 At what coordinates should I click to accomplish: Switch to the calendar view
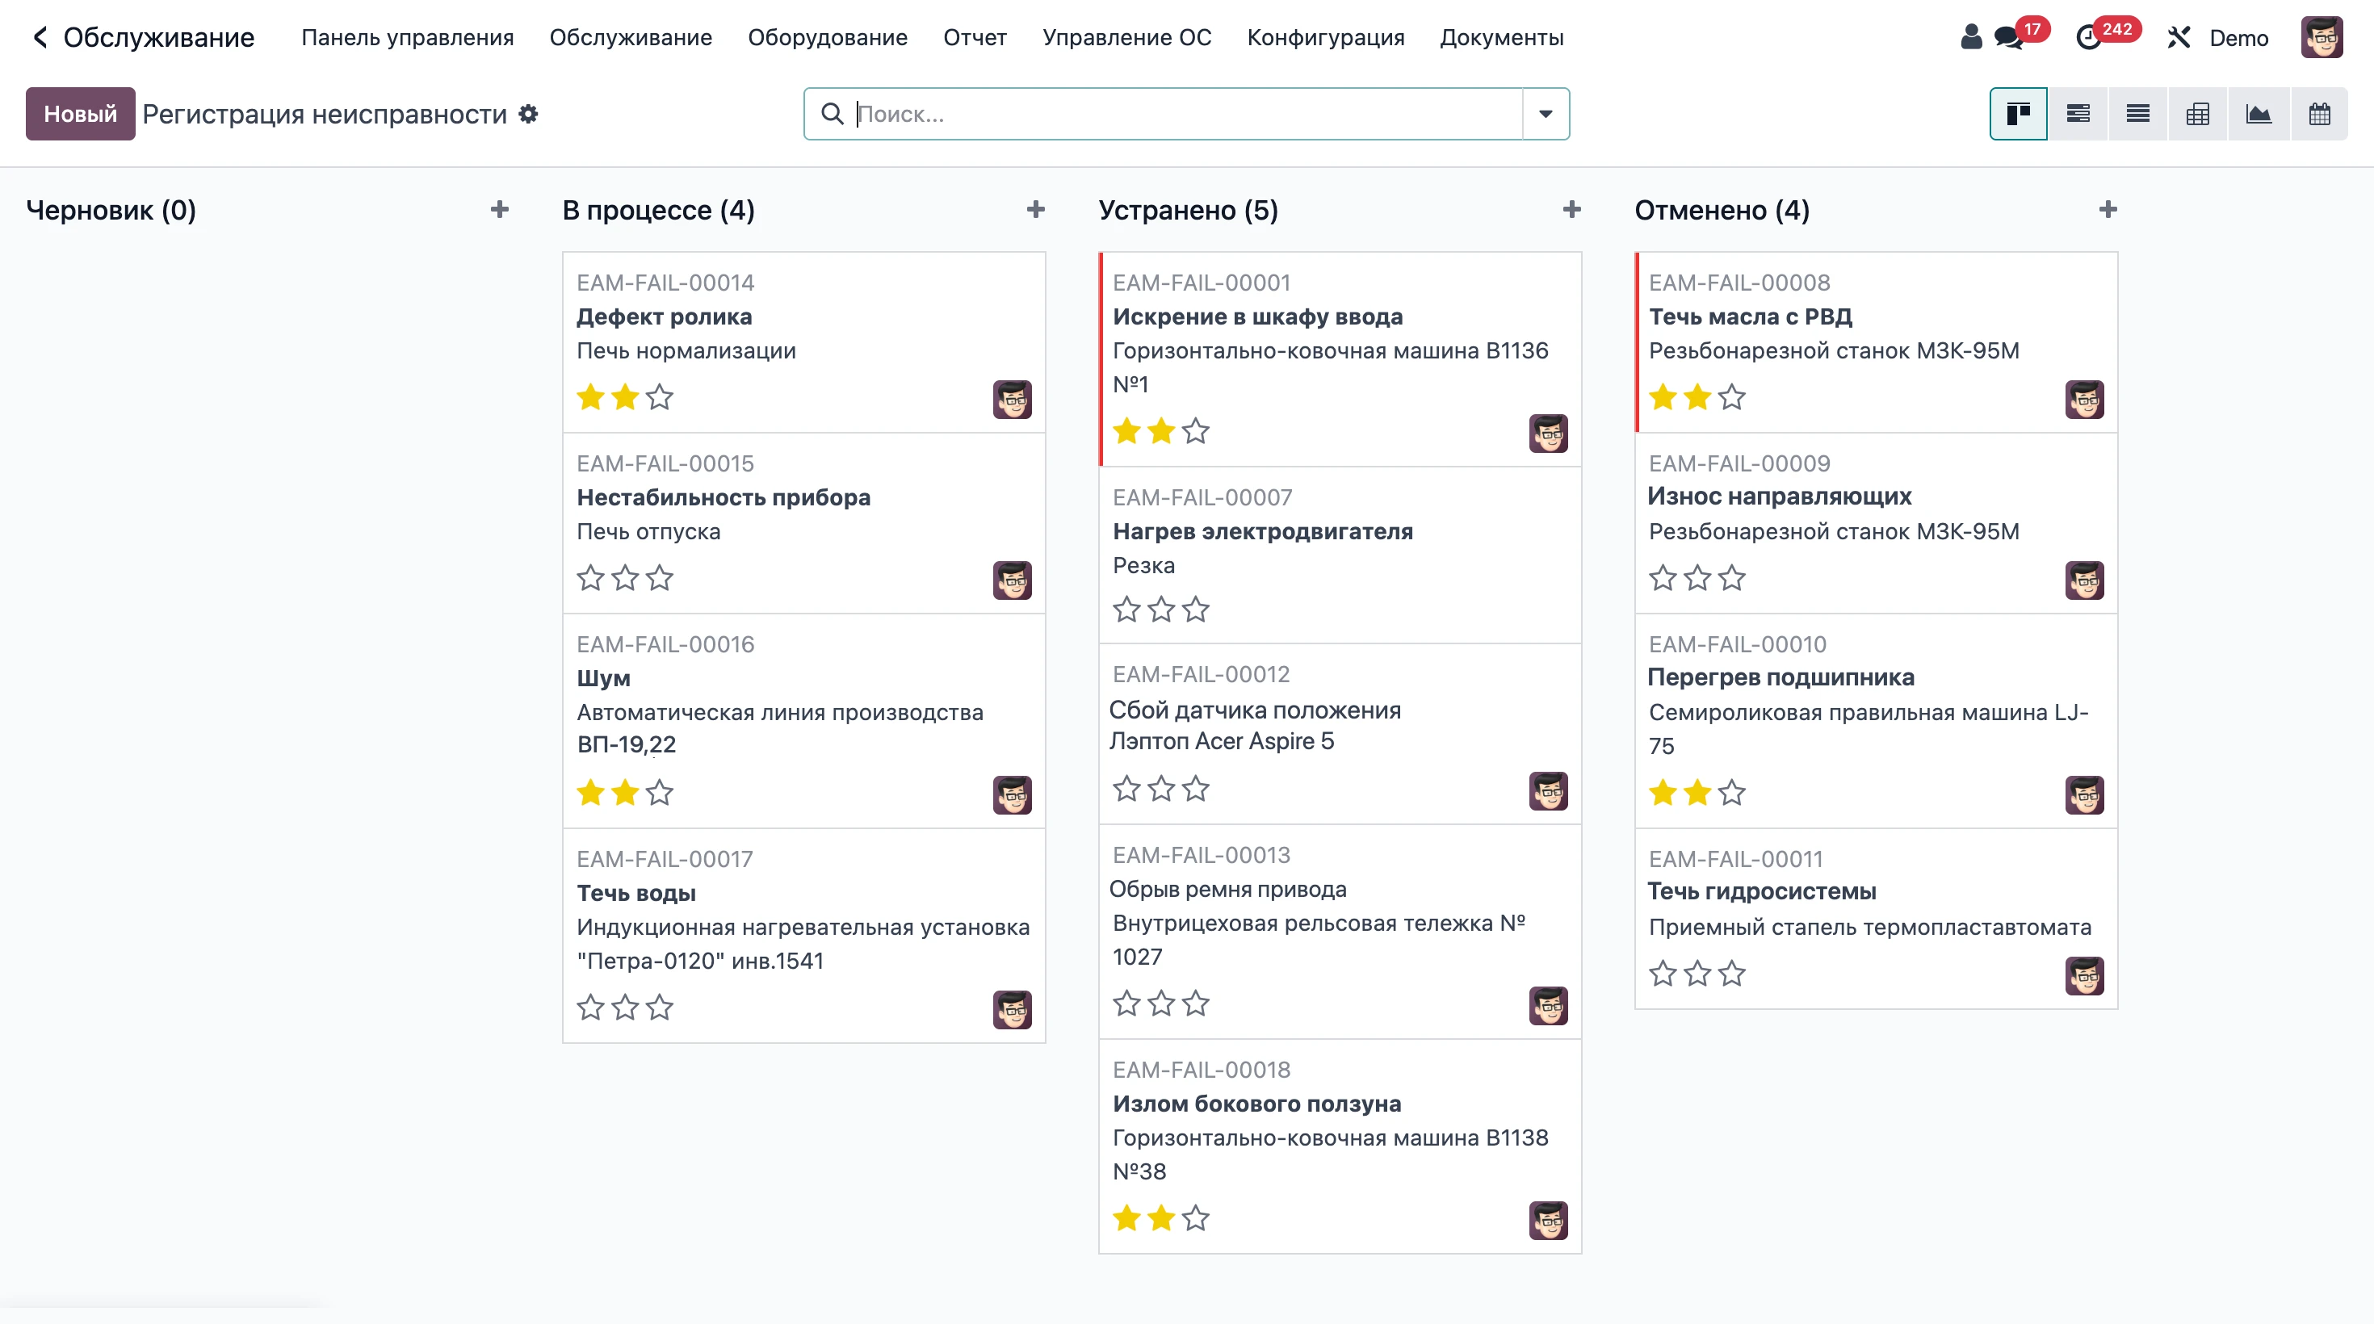tap(2319, 115)
